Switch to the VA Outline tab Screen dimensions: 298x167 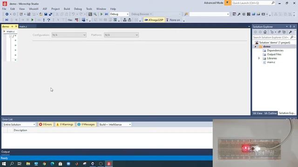coord(270,113)
